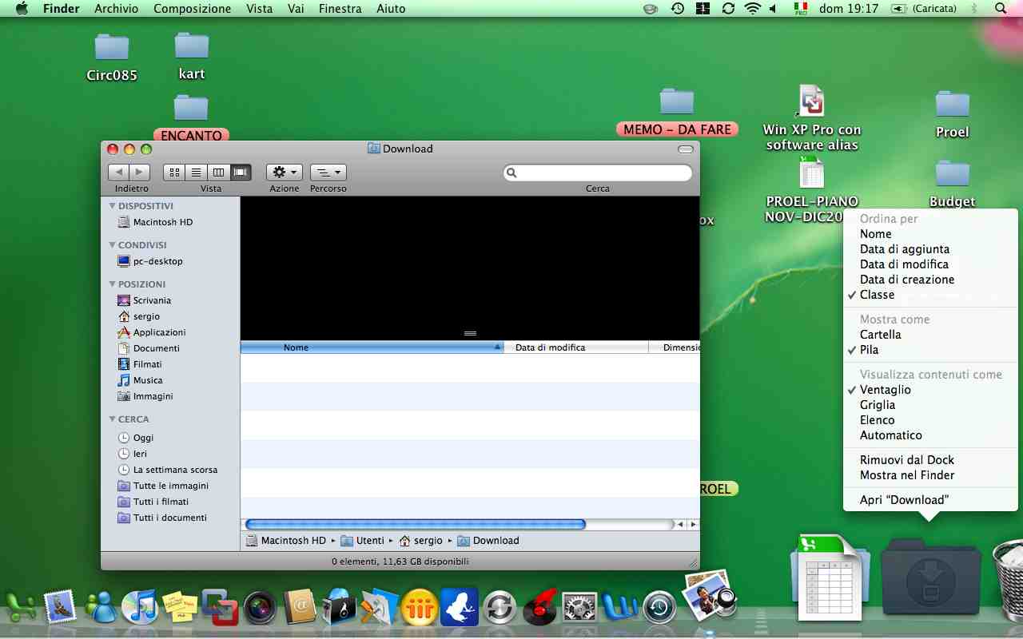The width and height of the screenshot is (1023, 639).
Task: Open Spotlight magnifier in menu bar
Action: click(1001, 8)
